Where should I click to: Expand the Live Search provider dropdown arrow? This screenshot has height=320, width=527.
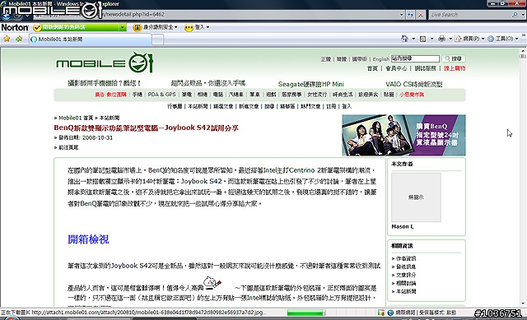coord(523,15)
